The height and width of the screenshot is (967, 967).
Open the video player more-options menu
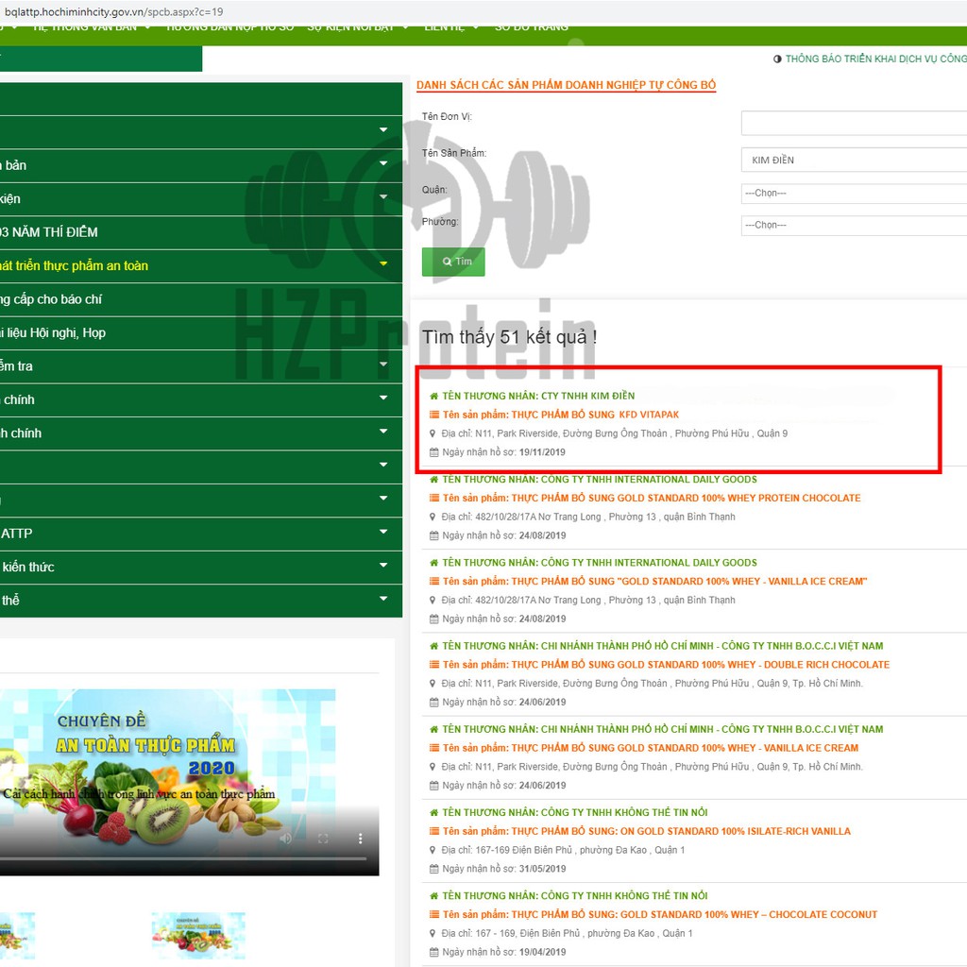[x=360, y=839]
